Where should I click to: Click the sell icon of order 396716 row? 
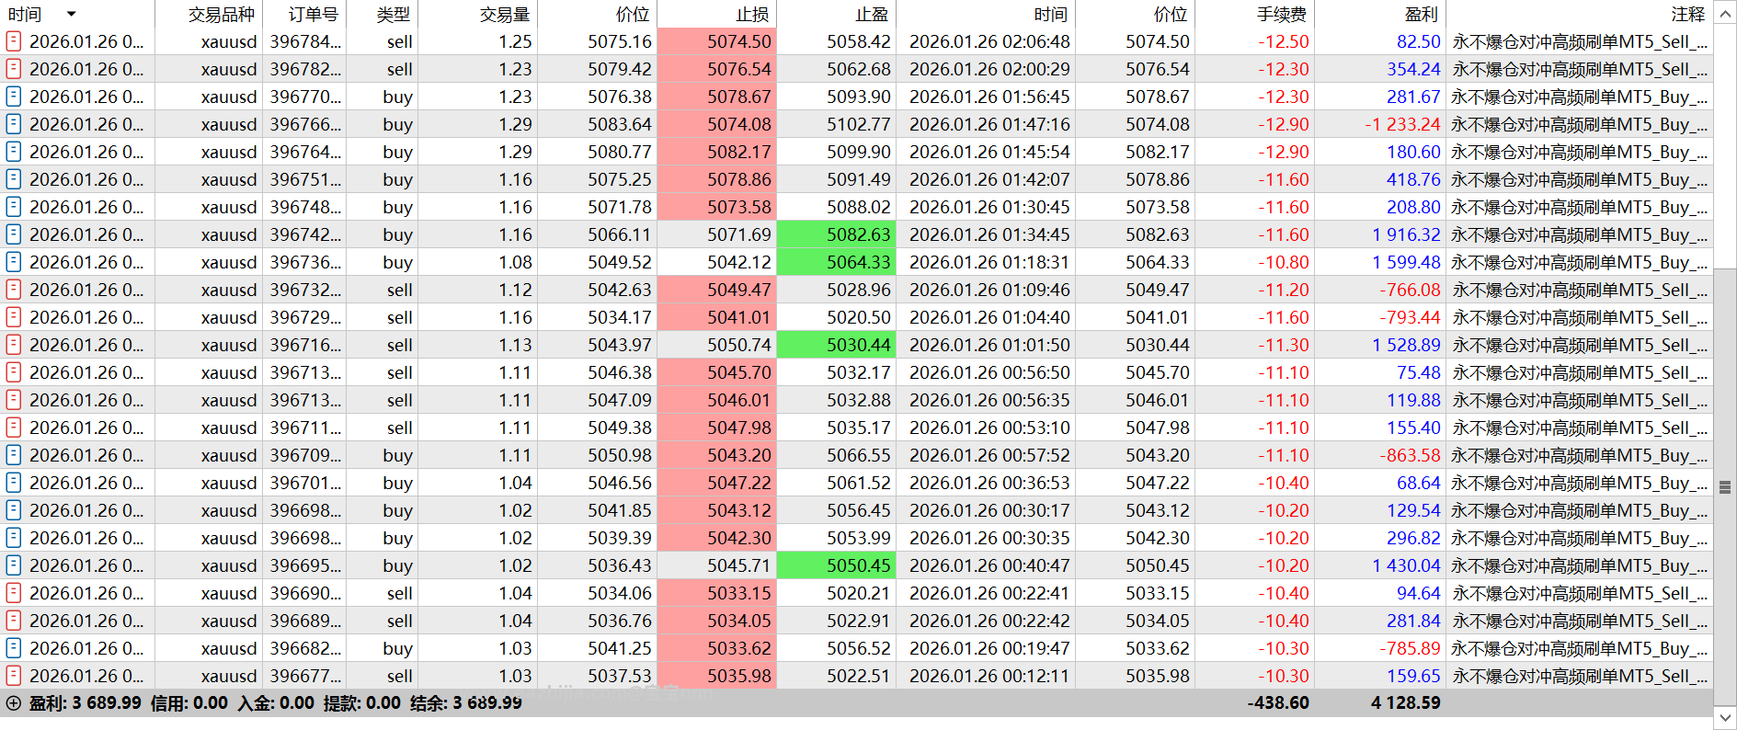tap(14, 345)
